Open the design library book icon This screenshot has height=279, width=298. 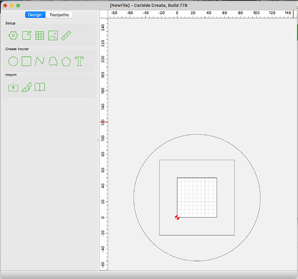coord(40,87)
